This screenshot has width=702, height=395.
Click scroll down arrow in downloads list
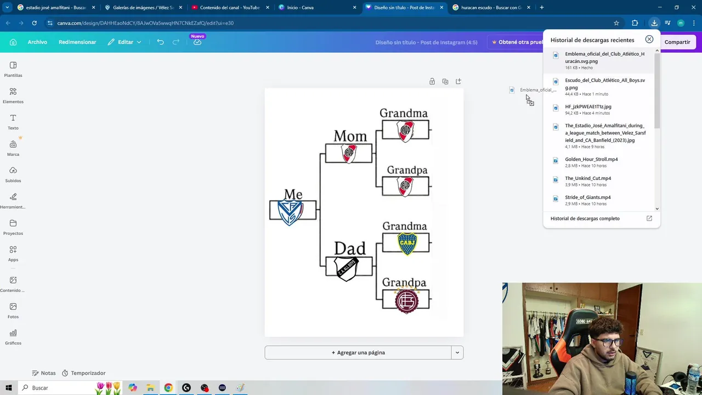click(657, 208)
